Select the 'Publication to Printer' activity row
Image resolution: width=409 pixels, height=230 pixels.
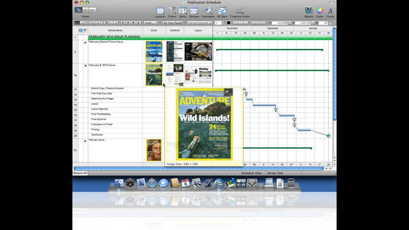pos(102,124)
